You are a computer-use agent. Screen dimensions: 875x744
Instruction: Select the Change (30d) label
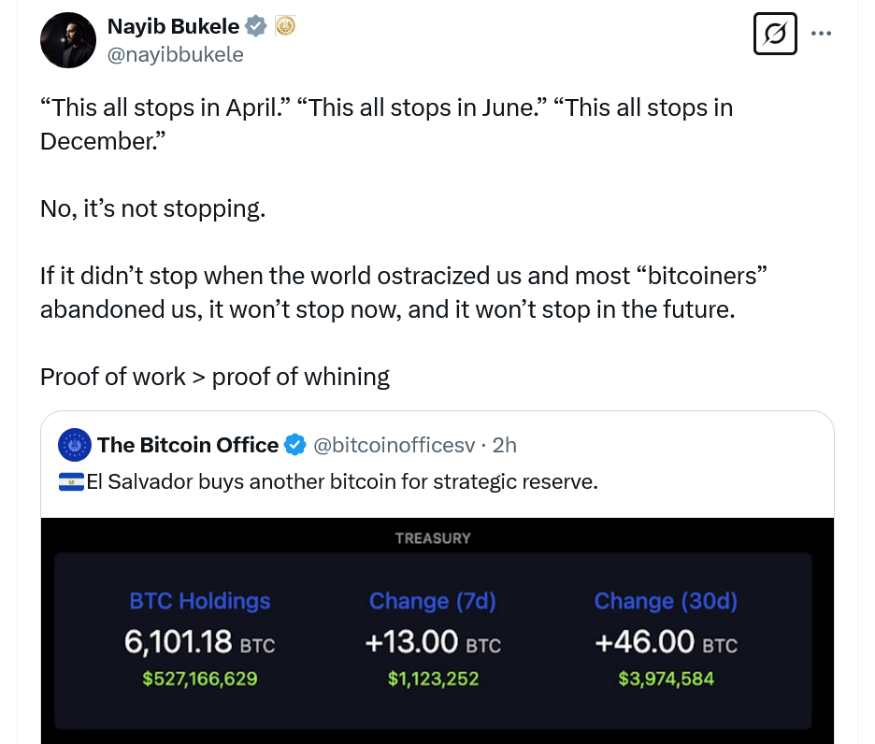[x=666, y=601]
